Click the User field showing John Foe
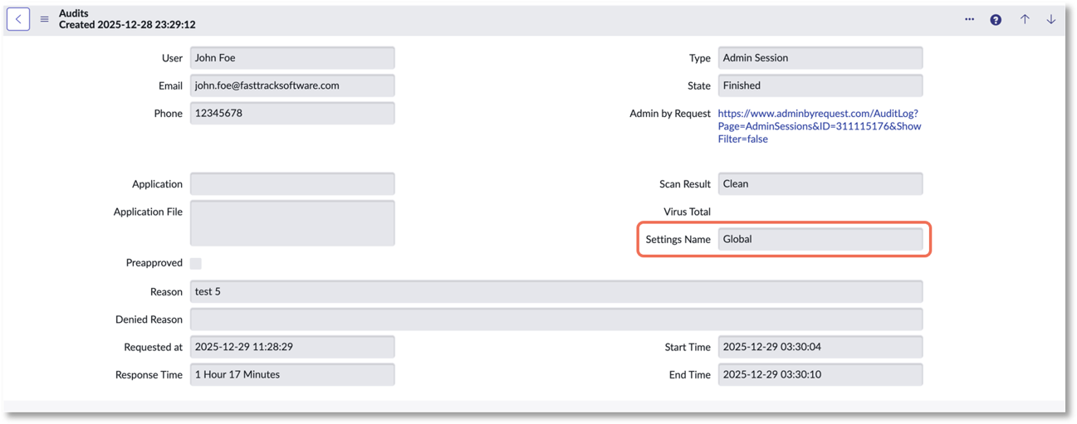The image size is (1077, 424). tap(292, 58)
